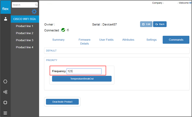The height and width of the screenshot is (117, 192).
Task: Open Product line 2
Action: [24, 33]
